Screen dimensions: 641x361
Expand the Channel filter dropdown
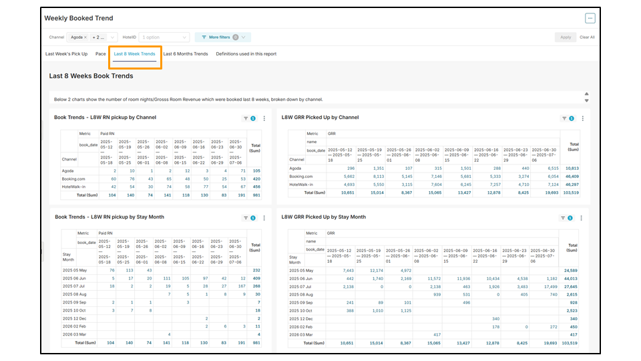112,37
